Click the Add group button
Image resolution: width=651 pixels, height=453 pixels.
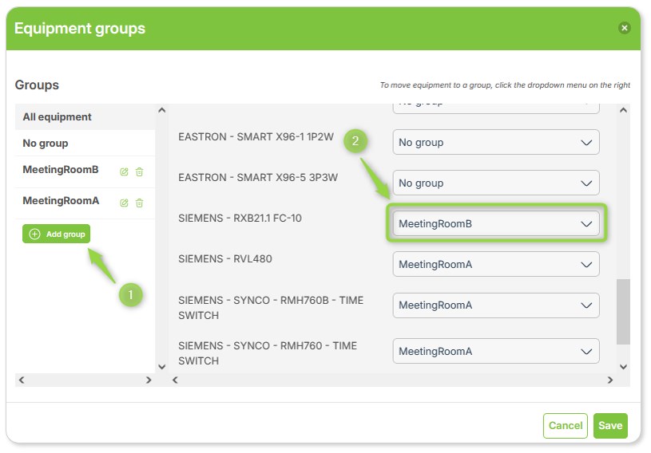coord(57,234)
